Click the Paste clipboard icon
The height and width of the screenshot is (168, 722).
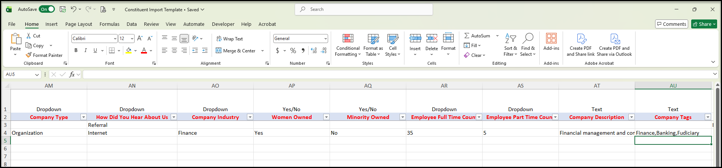click(15, 39)
